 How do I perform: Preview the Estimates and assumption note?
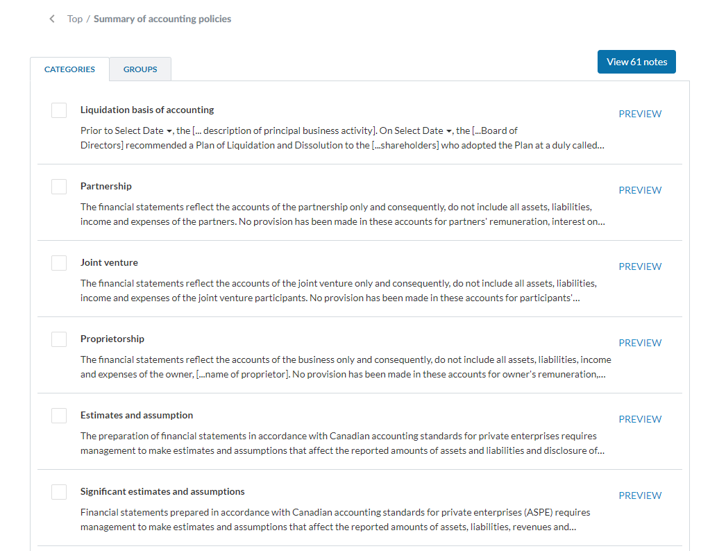click(640, 419)
